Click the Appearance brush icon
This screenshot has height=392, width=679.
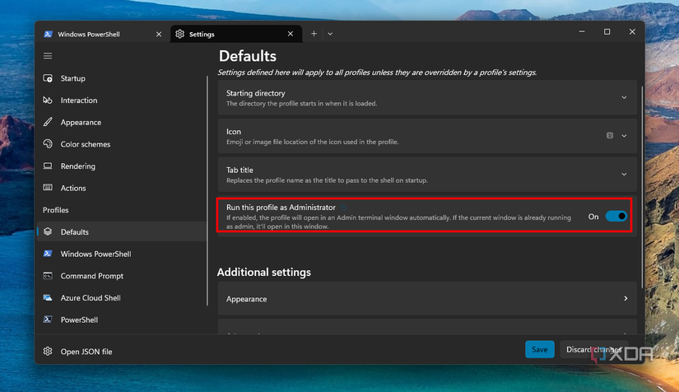48,123
